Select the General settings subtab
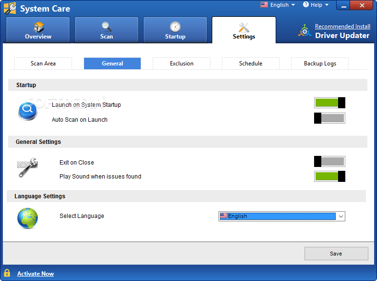This screenshot has height=281, width=377. pyautogui.click(x=112, y=64)
